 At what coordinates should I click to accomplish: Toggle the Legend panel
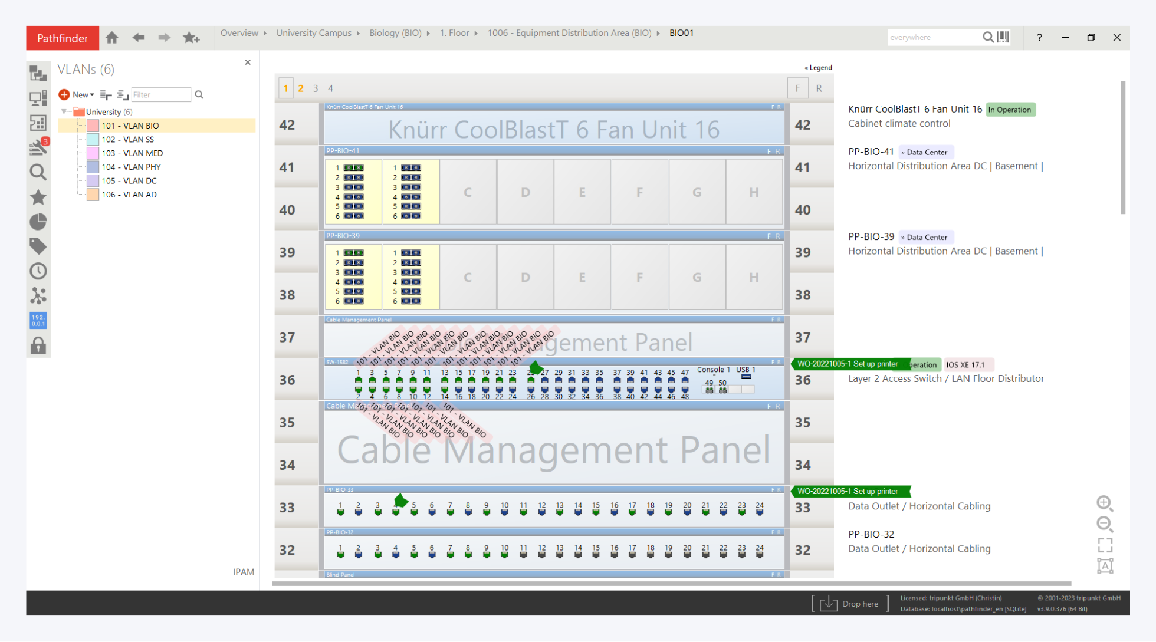click(x=818, y=68)
